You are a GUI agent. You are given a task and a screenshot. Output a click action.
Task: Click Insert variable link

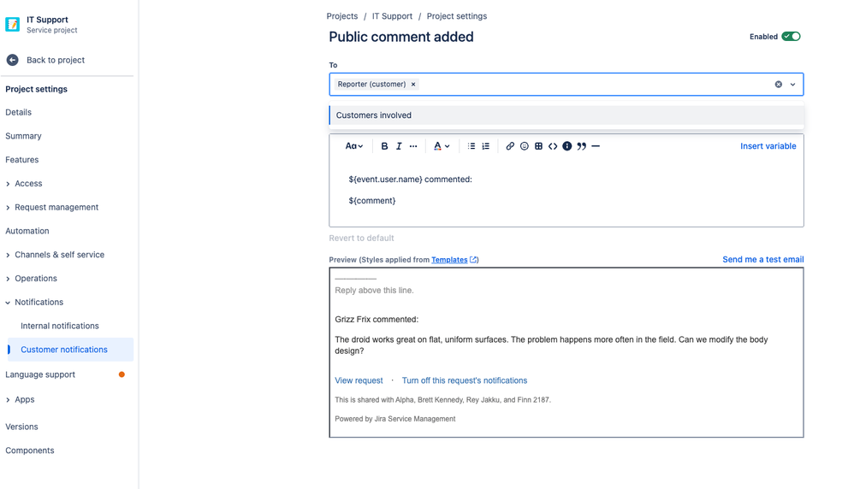click(768, 146)
